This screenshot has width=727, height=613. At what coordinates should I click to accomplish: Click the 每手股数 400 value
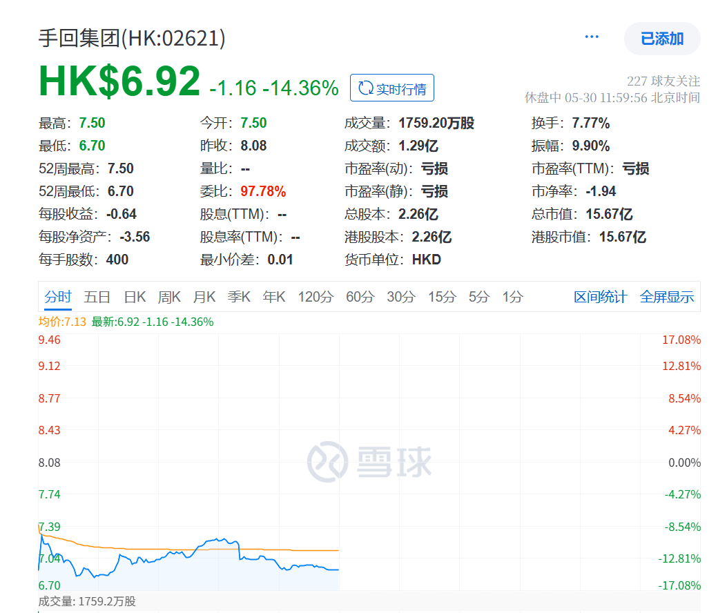(x=117, y=259)
